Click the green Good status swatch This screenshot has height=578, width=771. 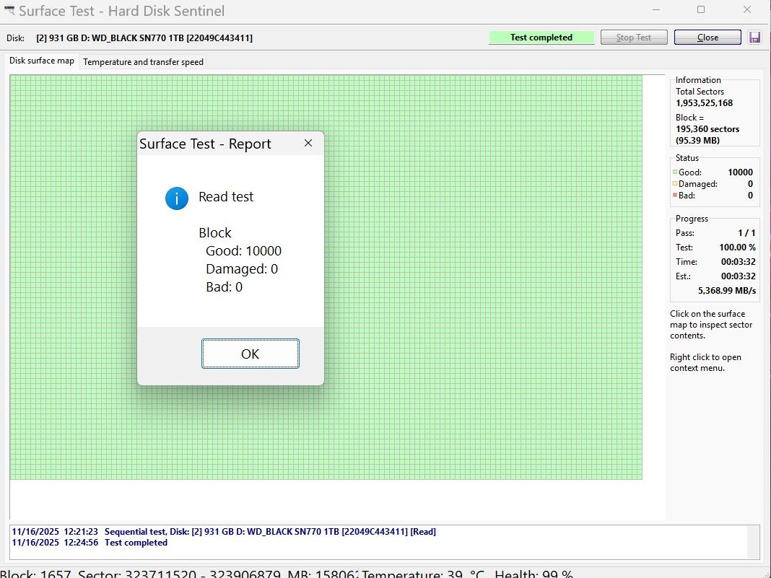tap(675, 172)
